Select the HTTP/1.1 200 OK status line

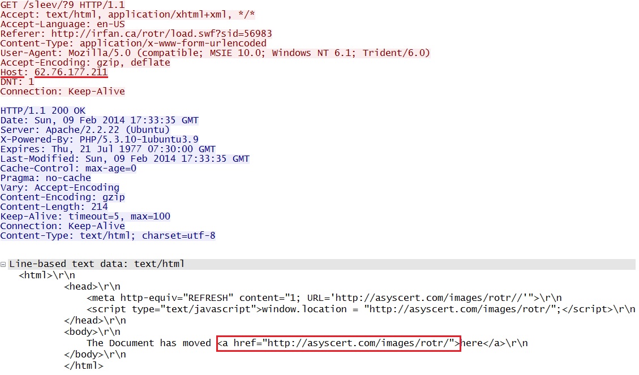tap(43, 110)
